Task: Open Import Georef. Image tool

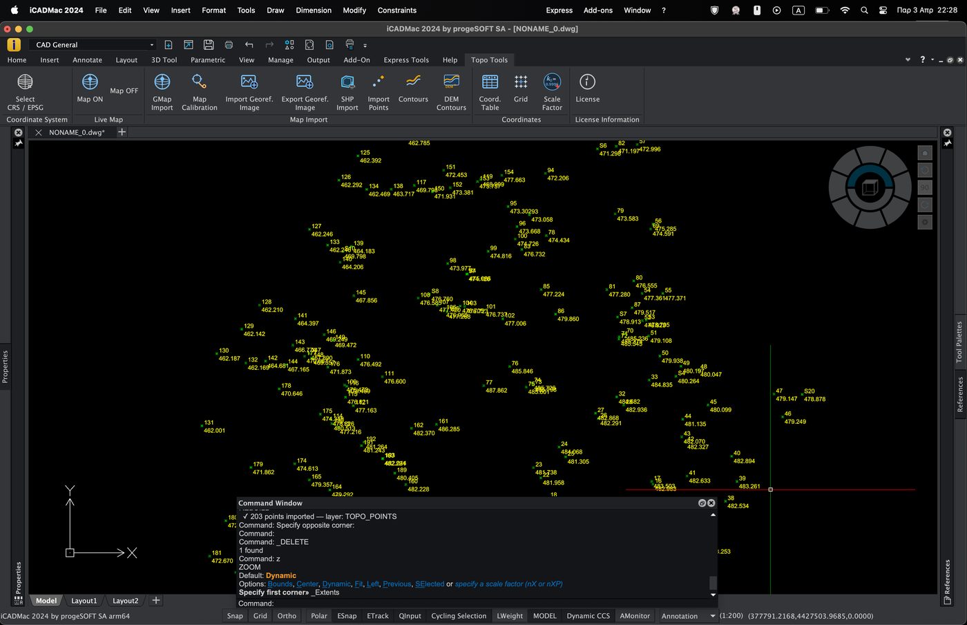Action: pos(249,91)
